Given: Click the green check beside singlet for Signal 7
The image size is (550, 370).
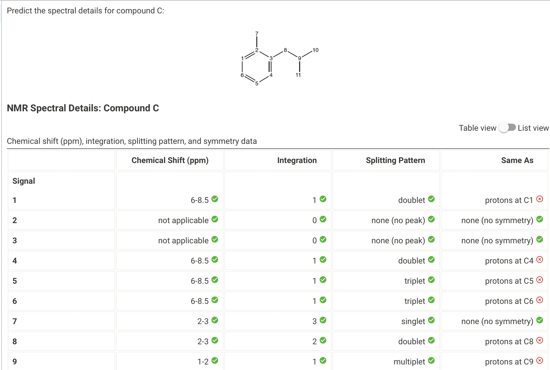Looking at the screenshot, I should tap(431, 321).
